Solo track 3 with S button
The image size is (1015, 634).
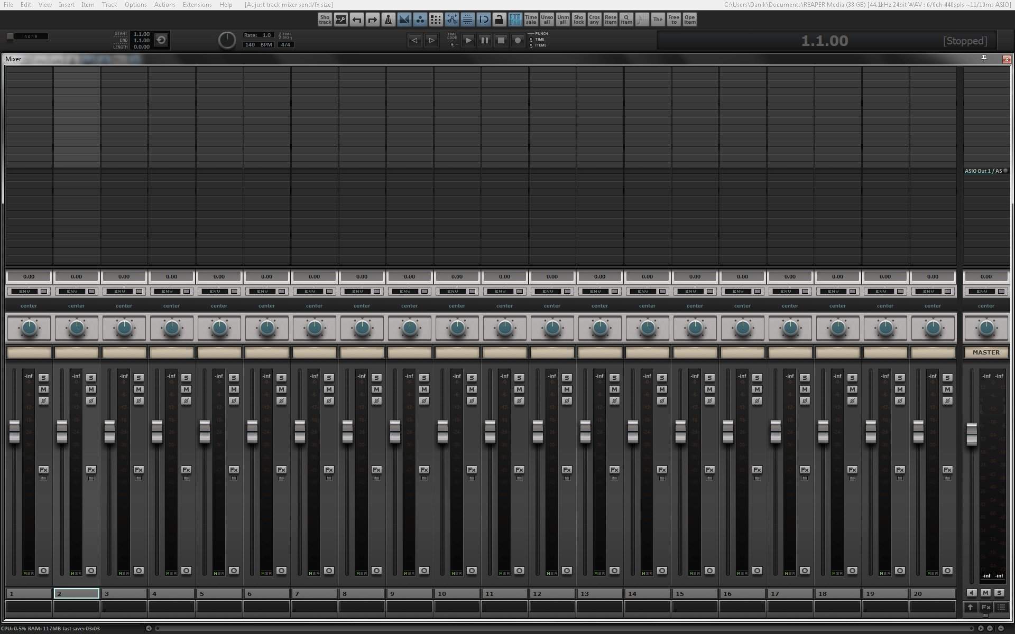pos(139,378)
